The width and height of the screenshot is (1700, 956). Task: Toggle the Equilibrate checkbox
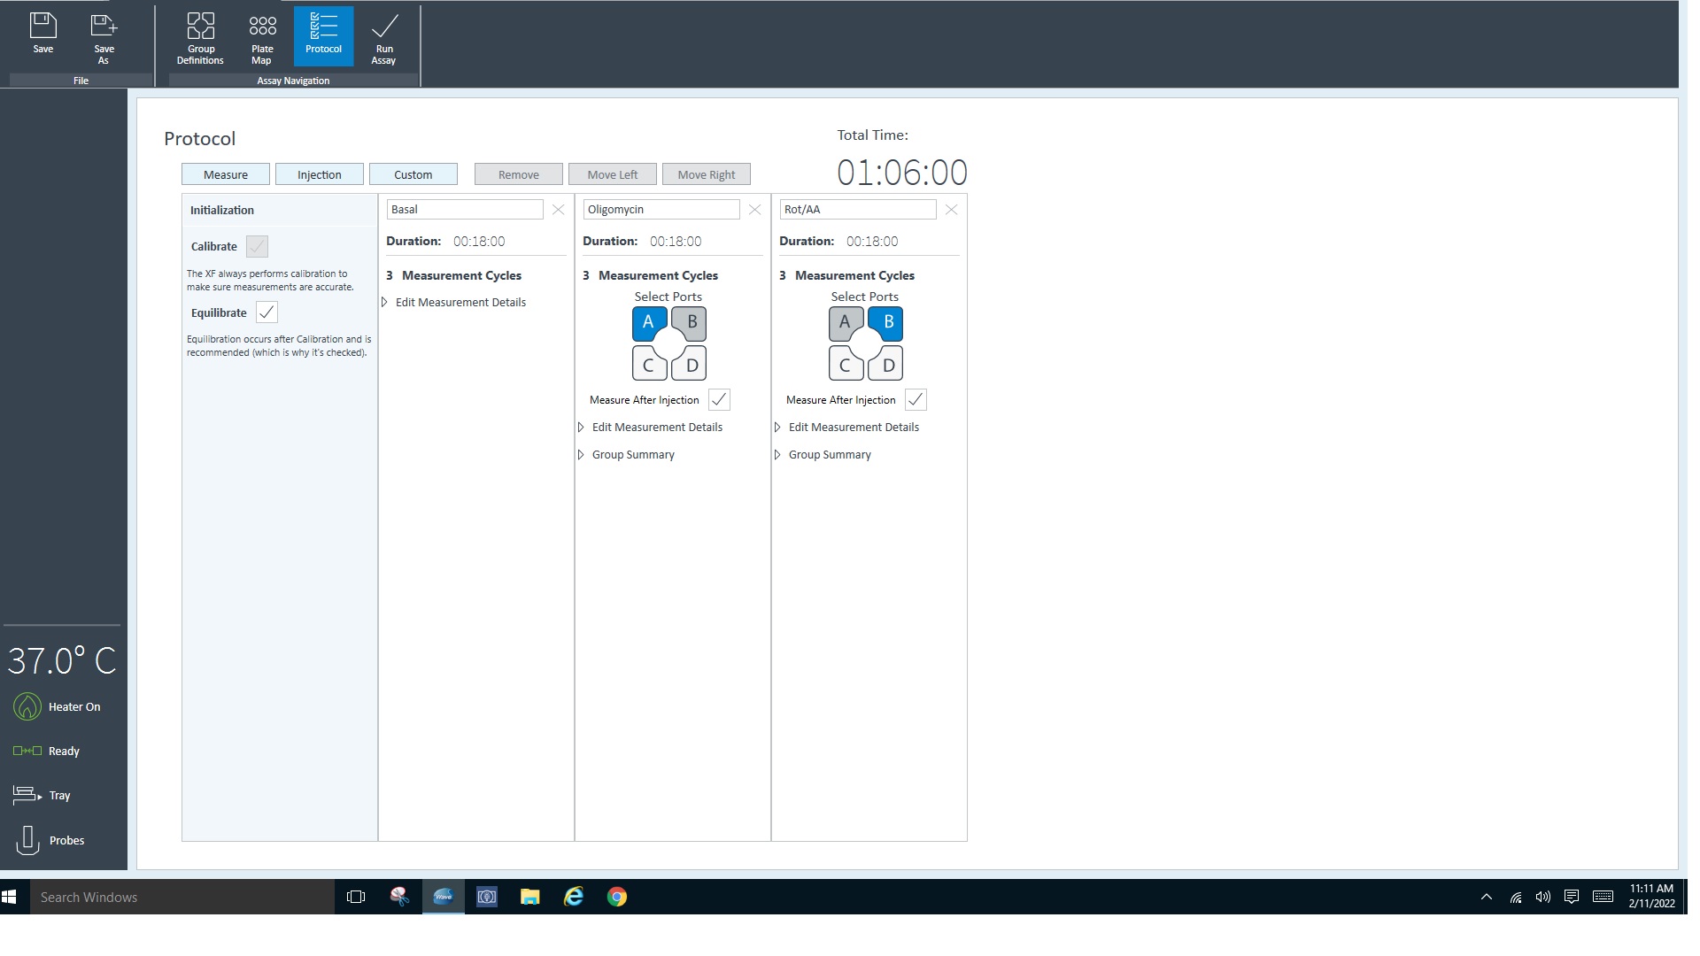(267, 312)
